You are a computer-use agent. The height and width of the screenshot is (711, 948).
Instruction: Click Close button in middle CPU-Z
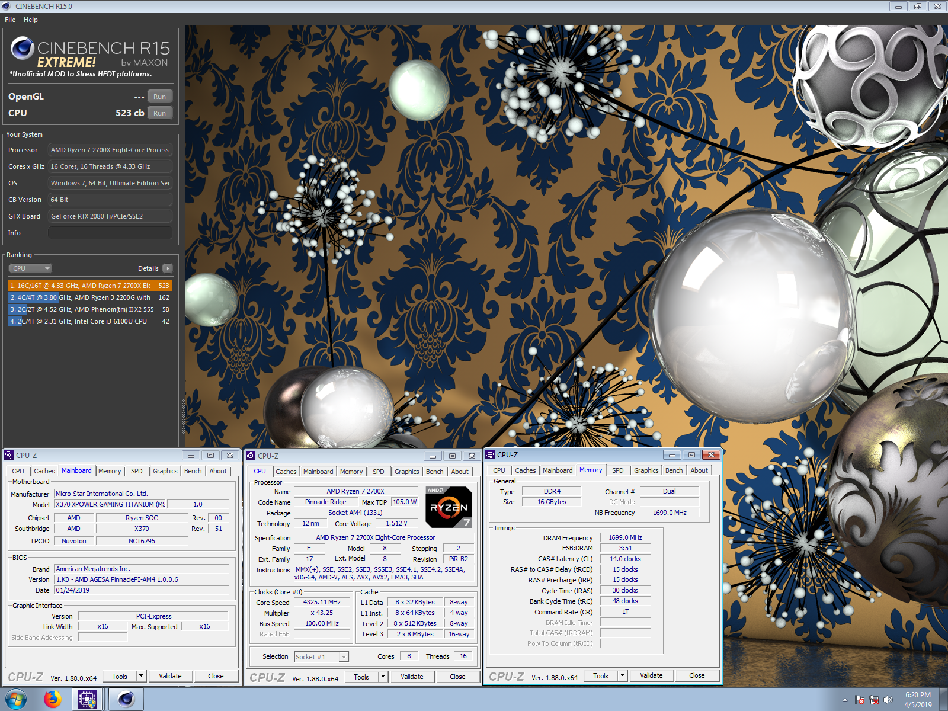457,677
